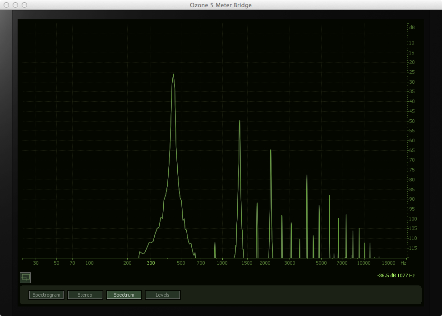The image size is (442, 316).
Task: Click the -70 dB scale label
Action: pyautogui.click(x=411, y=160)
